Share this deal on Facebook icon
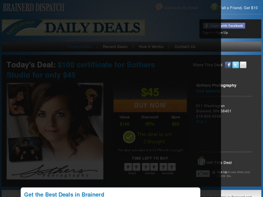This screenshot has width=263, height=197. pos(228,65)
